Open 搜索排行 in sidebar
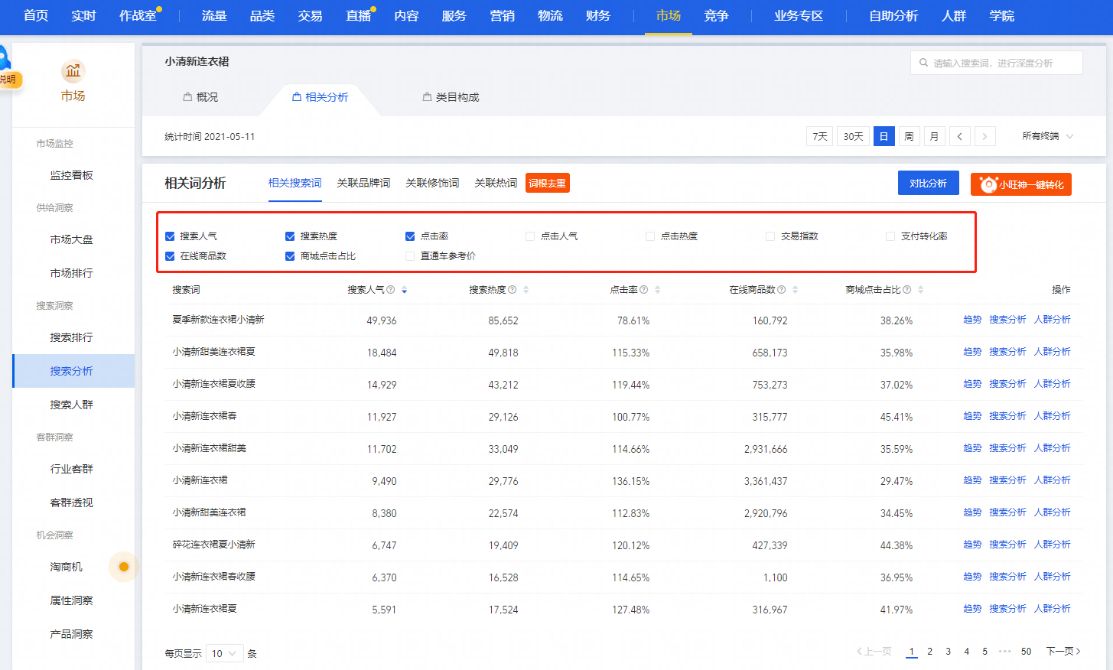1113x670 pixels. pos(72,337)
